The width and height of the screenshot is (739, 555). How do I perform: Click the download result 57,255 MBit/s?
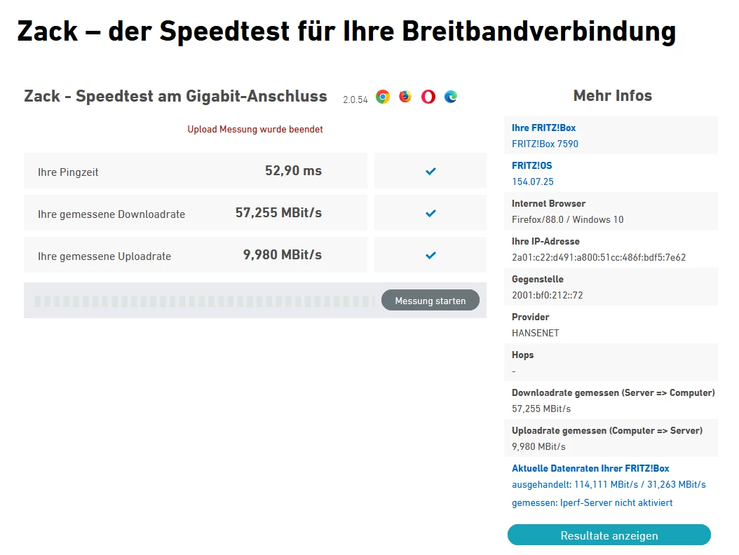coord(278,213)
